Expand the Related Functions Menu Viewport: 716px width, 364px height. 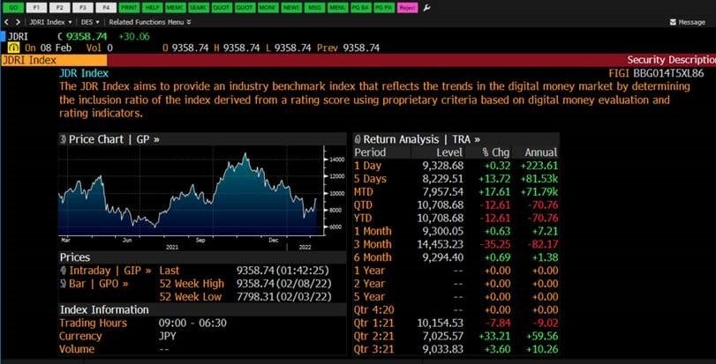[x=150, y=22]
